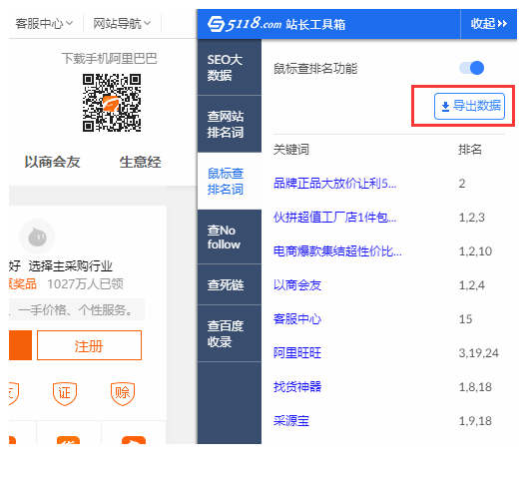
Task: Open the 查Nofollow tab
Action: pos(230,237)
